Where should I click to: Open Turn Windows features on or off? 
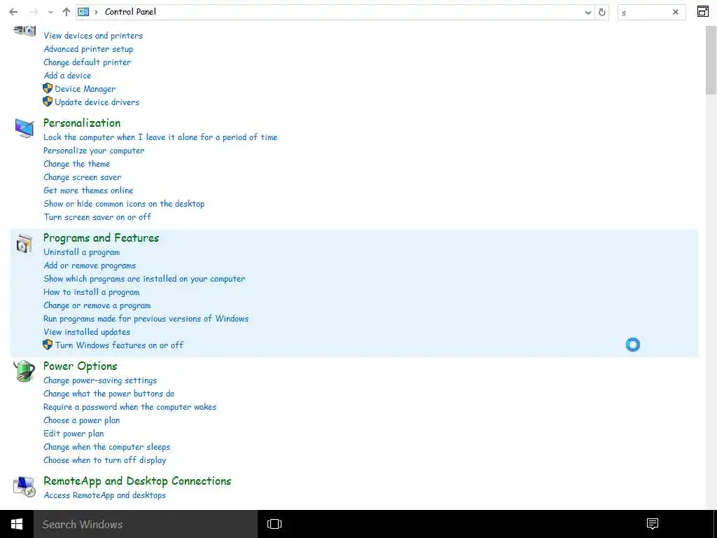click(119, 345)
